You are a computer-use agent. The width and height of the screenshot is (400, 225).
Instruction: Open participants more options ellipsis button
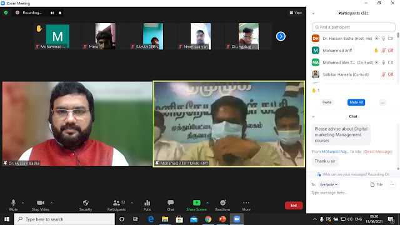click(382, 102)
